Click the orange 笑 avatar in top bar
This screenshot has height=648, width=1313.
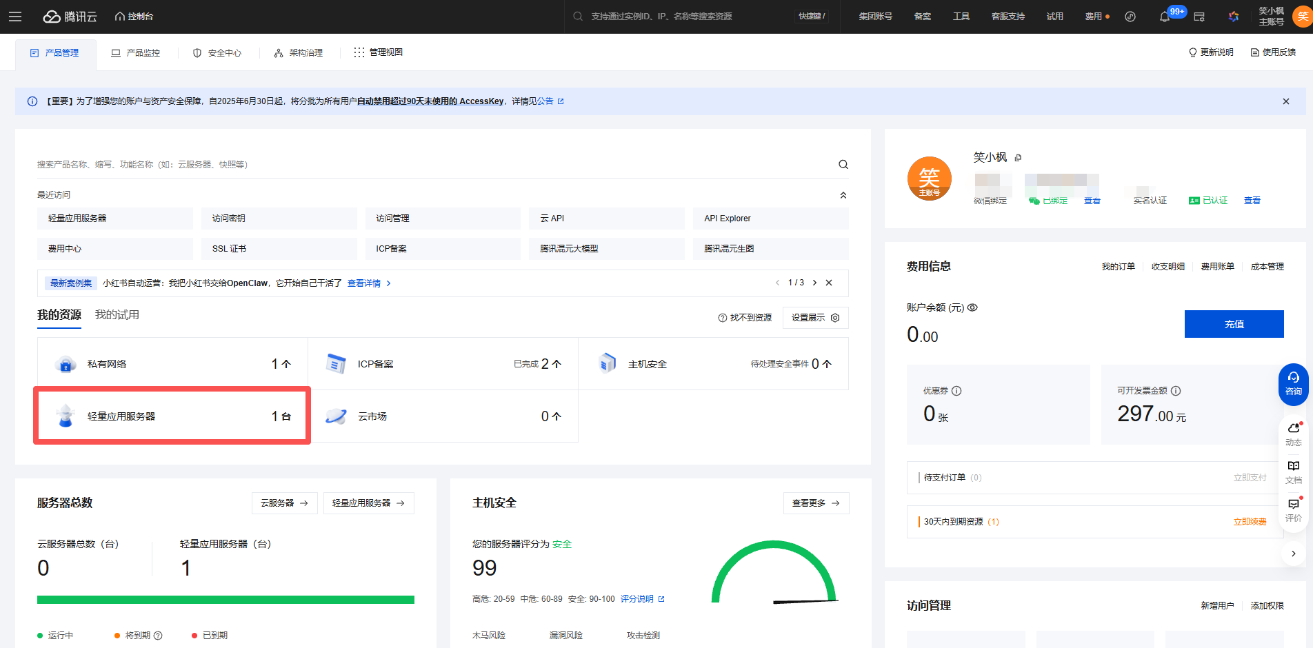1303,17
